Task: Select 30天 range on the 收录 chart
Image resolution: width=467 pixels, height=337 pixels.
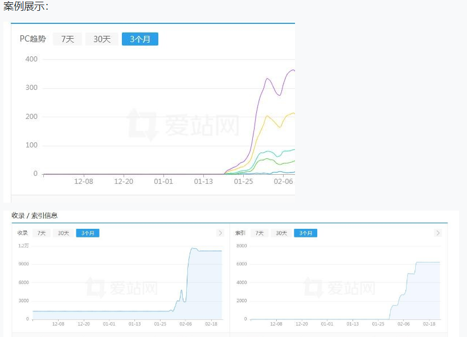Action: click(x=63, y=233)
